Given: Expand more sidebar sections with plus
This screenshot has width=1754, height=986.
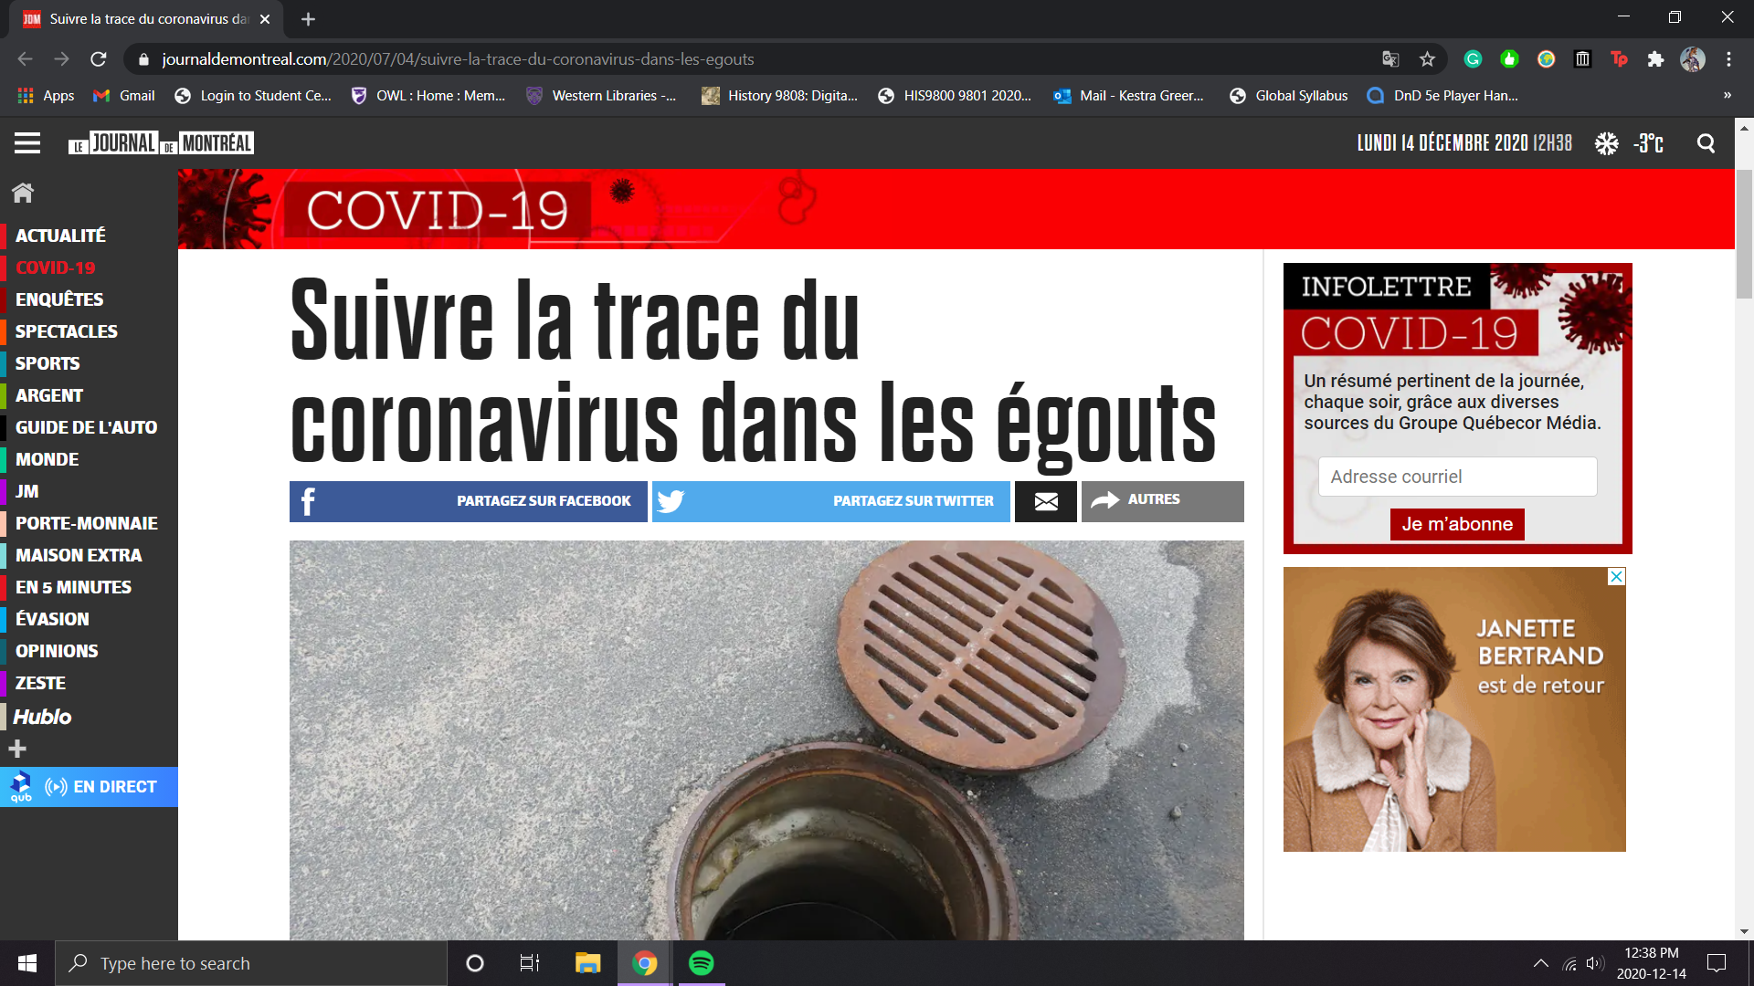Looking at the screenshot, I should pyautogui.click(x=17, y=750).
